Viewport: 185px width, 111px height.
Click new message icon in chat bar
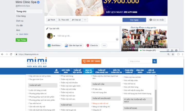168,50
